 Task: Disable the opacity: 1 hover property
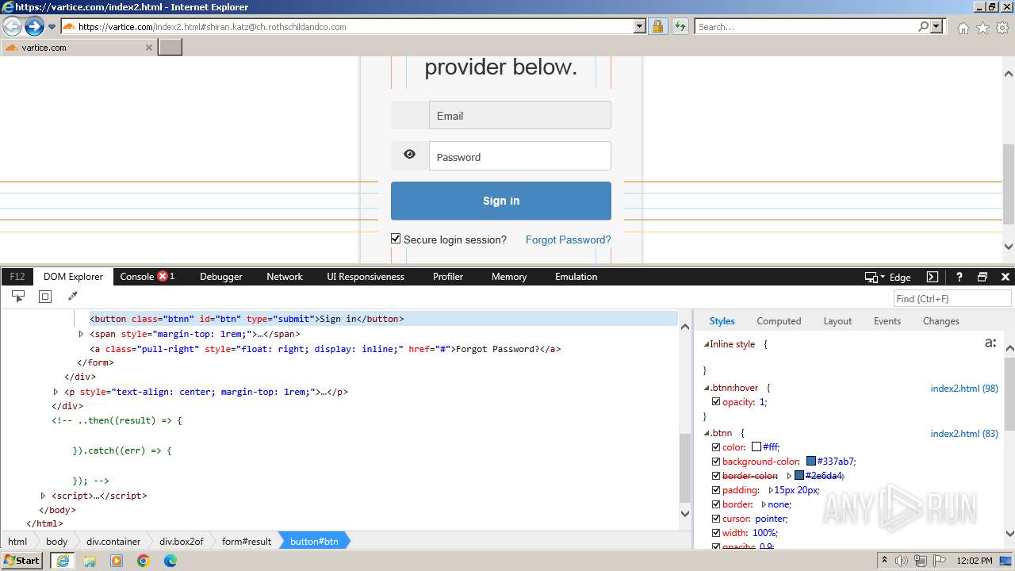[716, 402]
